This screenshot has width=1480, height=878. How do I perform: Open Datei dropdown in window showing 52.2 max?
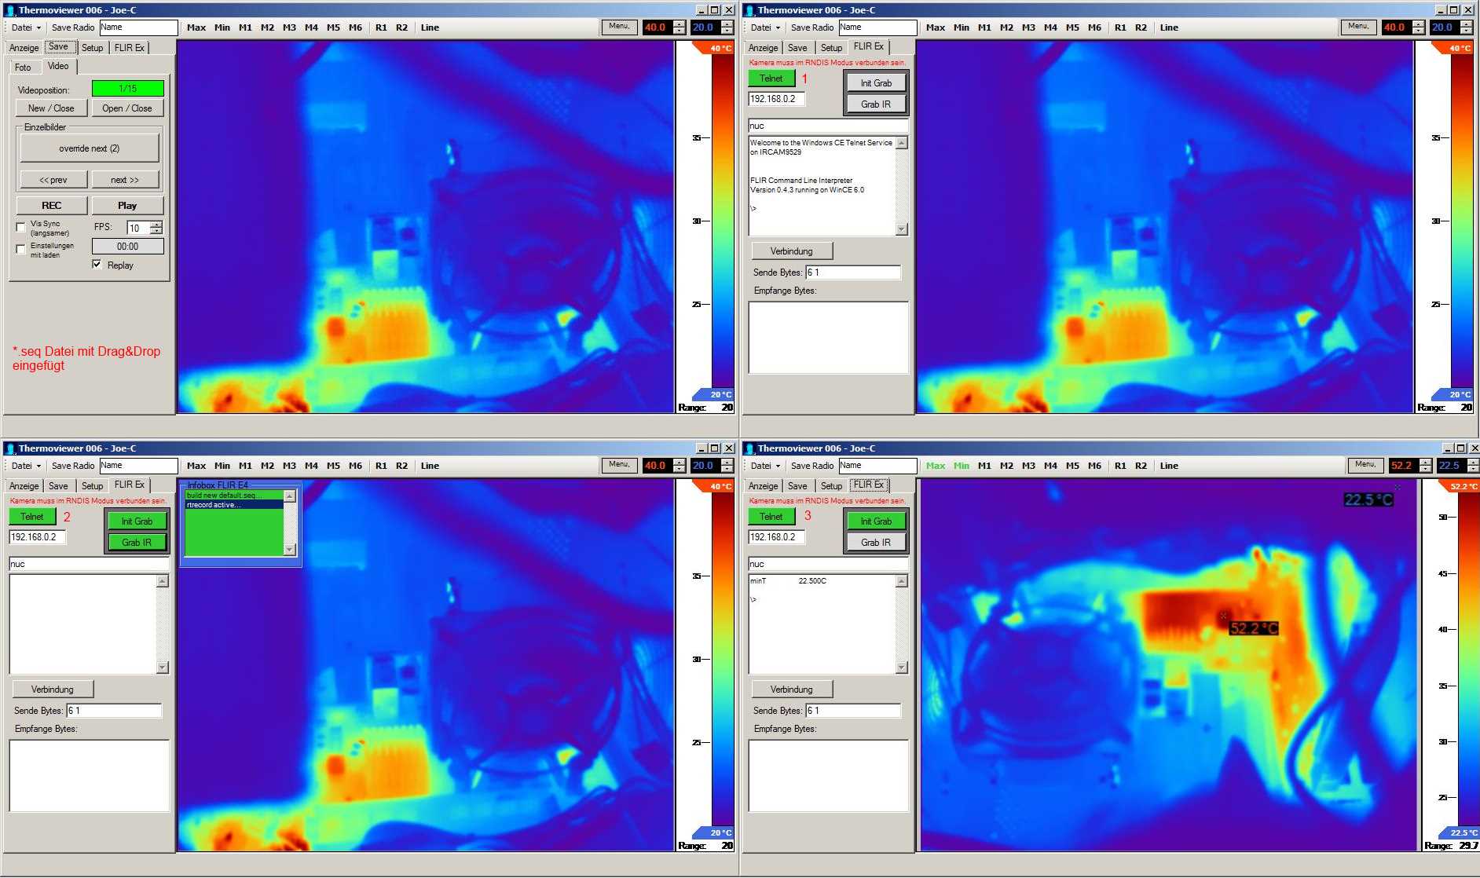click(x=764, y=466)
